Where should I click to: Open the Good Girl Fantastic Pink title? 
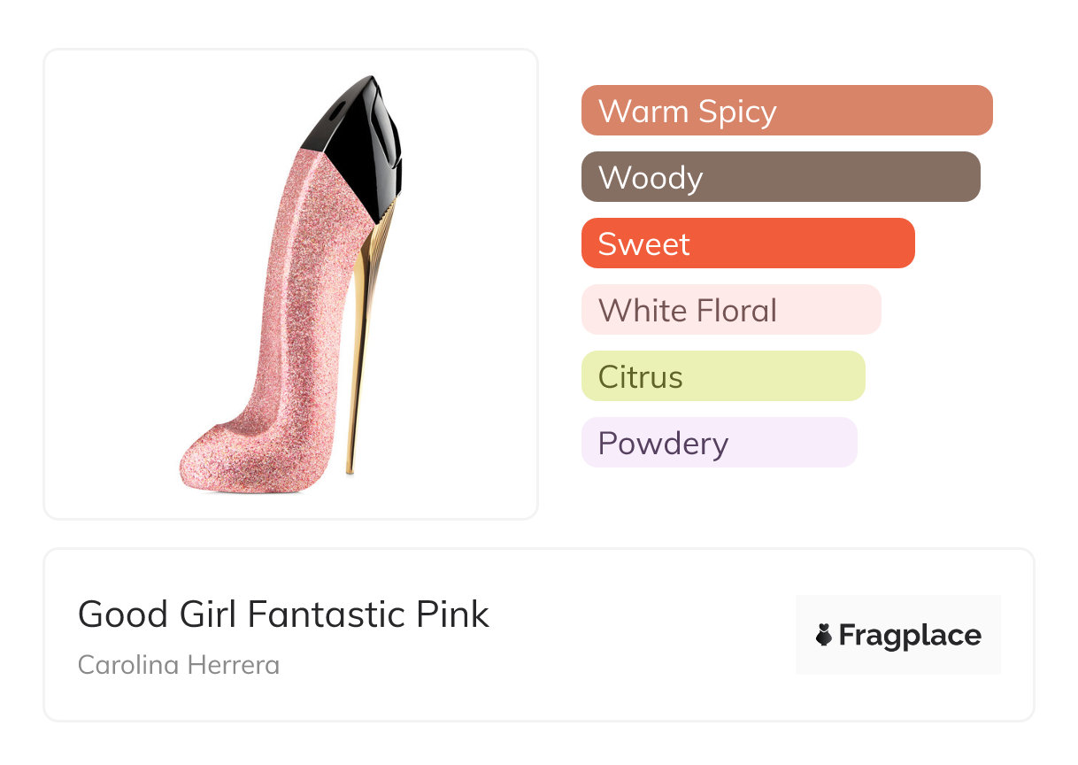(x=283, y=614)
